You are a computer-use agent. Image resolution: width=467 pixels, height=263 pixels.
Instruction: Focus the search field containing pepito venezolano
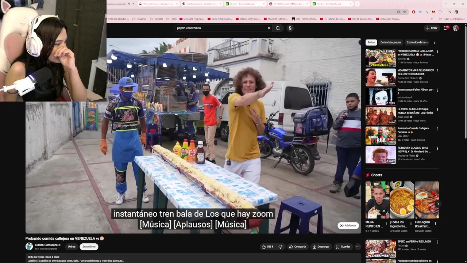pos(221,28)
